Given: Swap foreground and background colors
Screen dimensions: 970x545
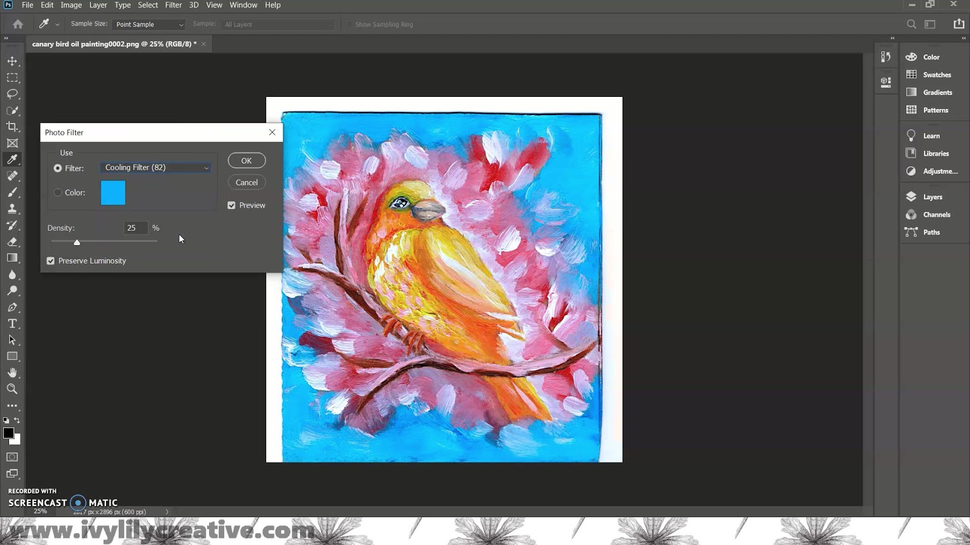Looking at the screenshot, I should [17, 420].
